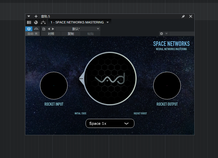
Task: Click the 自动: 关 automation mode button
Action: pos(33,34)
